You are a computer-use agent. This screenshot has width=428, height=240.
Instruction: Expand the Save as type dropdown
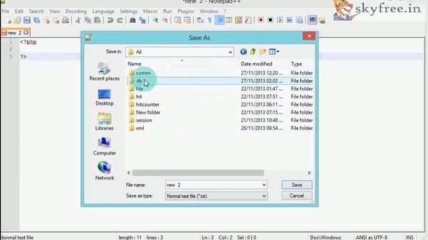[x=264, y=196]
